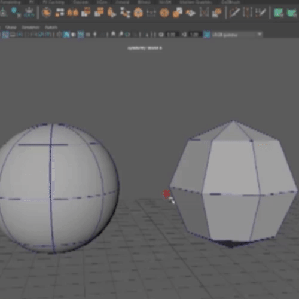
Task: Open the Show menu of the viewport panel
Action: [x=11, y=27]
